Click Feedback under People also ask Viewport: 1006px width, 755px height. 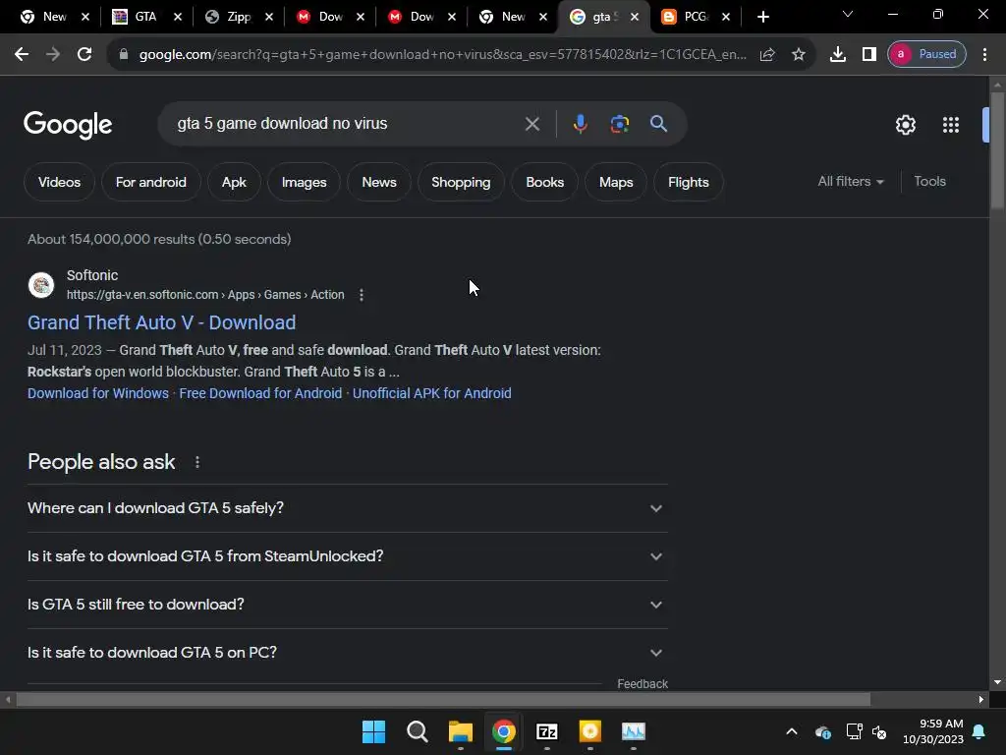pyautogui.click(x=643, y=684)
